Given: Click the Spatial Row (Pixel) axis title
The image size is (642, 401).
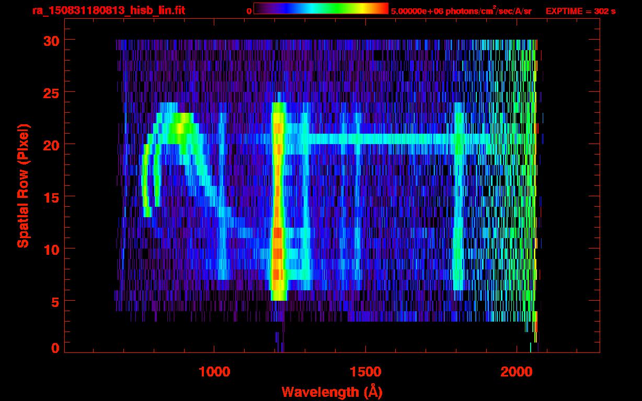Looking at the screenshot, I should (x=23, y=186).
